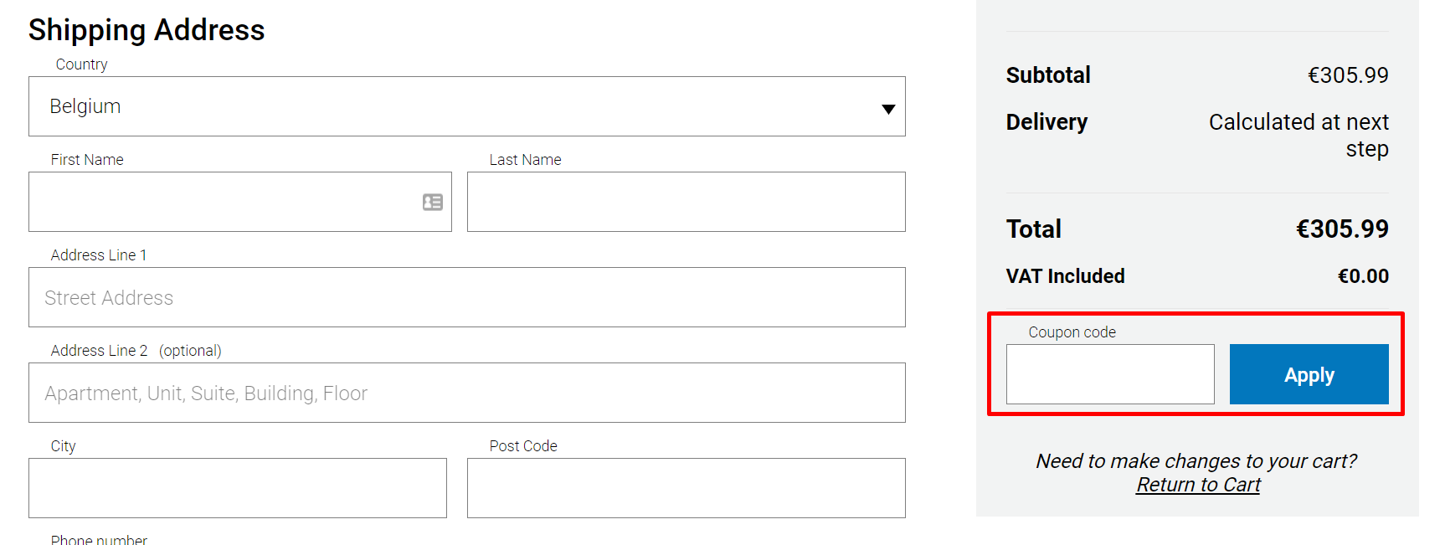
Task: Click the Coupon code label
Action: 1072,332
